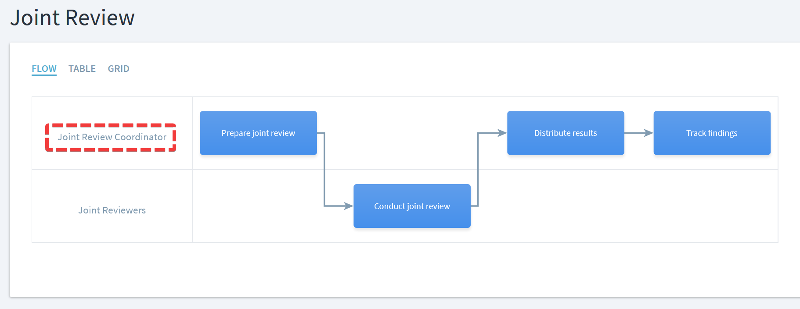Click empty Reviewers lane beneath Track findings

click(x=712, y=206)
